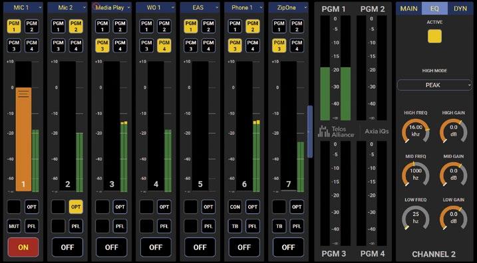Image resolution: width=477 pixels, height=263 pixels.
Task: Click the MID GAIN 0.0 dB knob
Action: (x=453, y=174)
